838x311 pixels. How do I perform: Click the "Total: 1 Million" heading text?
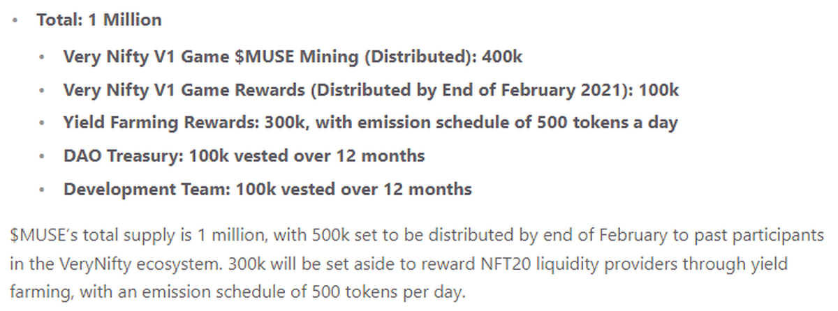pos(98,20)
